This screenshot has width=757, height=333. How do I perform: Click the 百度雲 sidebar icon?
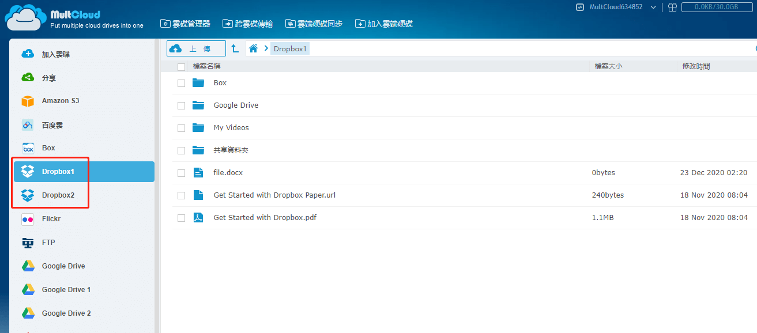(28, 125)
